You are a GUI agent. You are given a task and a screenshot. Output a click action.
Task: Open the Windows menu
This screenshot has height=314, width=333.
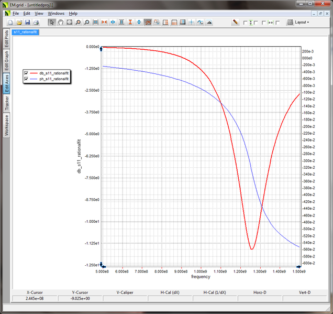coord(56,13)
